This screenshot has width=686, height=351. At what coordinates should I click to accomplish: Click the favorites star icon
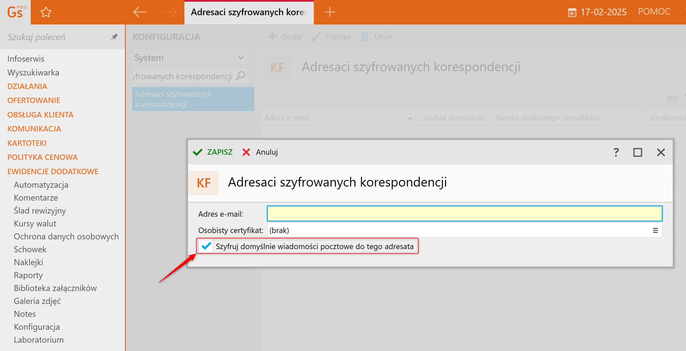(46, 12)
